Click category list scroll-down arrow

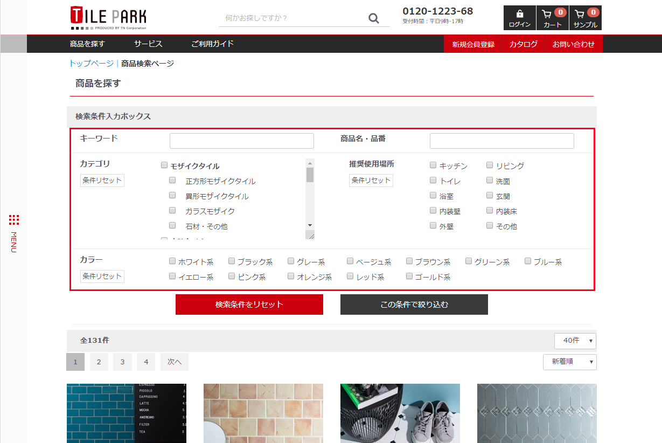click(310, 225)
